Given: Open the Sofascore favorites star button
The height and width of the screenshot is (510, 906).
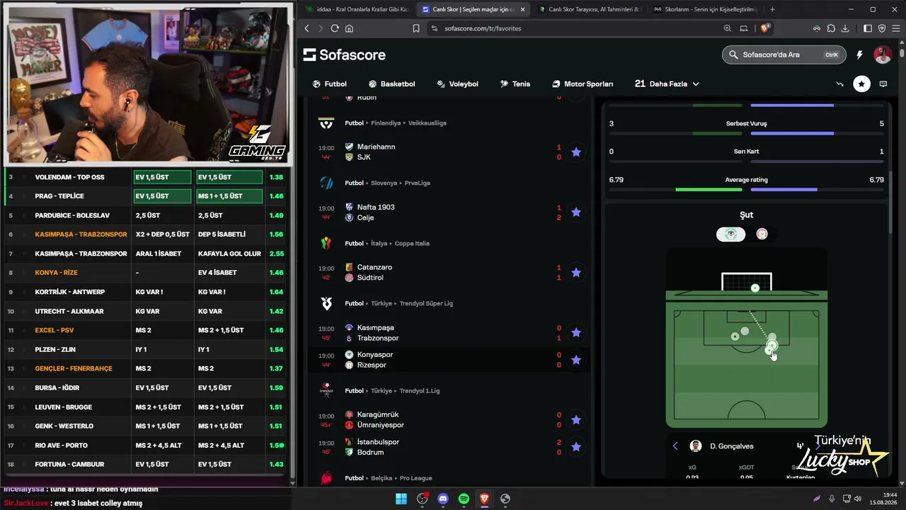Looking at the screenshot, I should [x=861, y=84].
